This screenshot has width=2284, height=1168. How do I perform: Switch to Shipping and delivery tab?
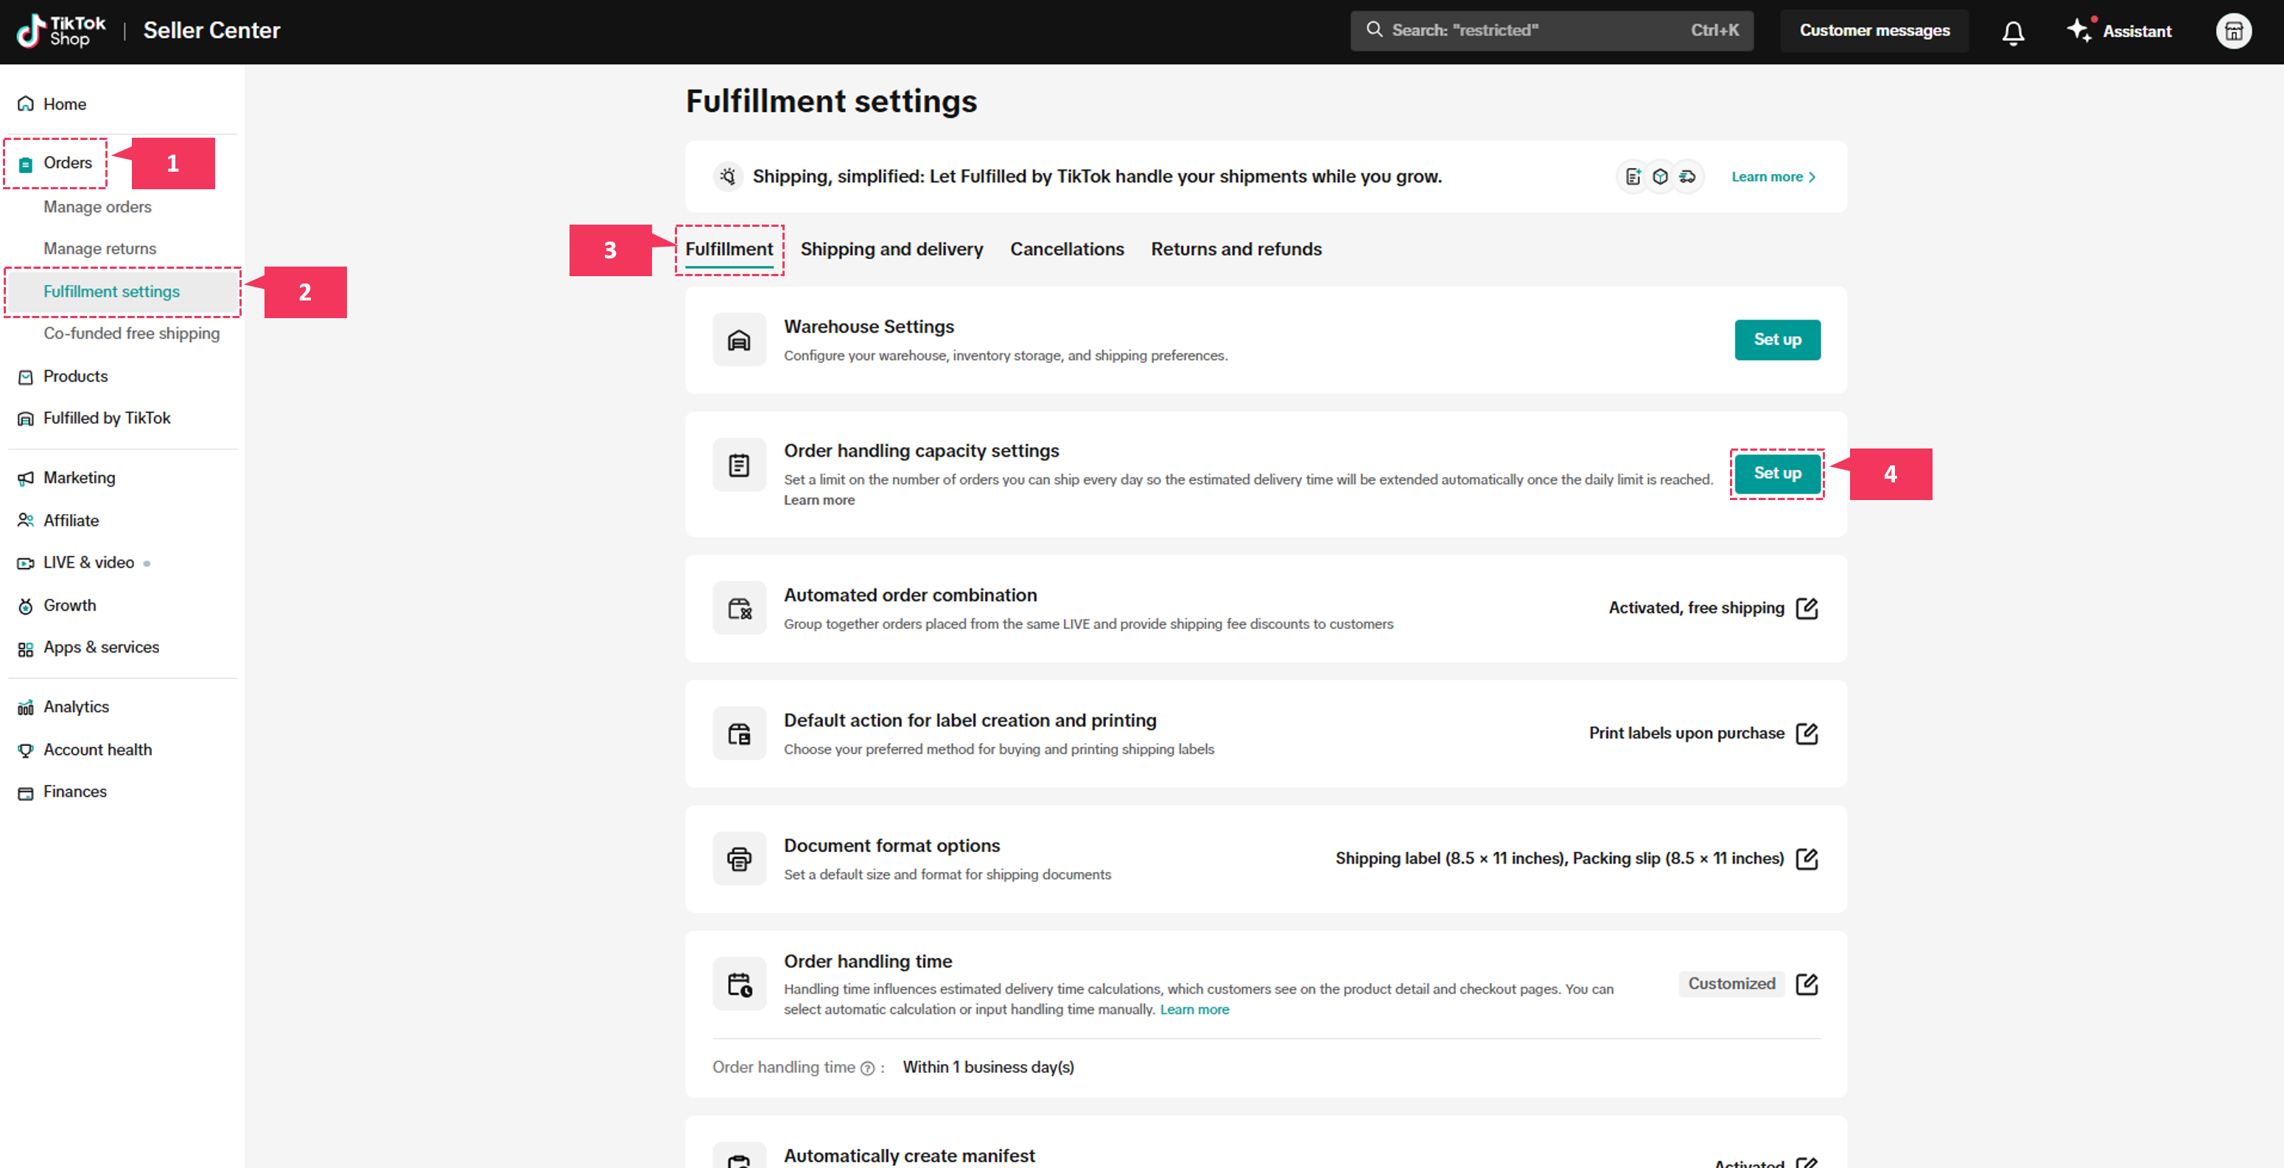[891, 249]
